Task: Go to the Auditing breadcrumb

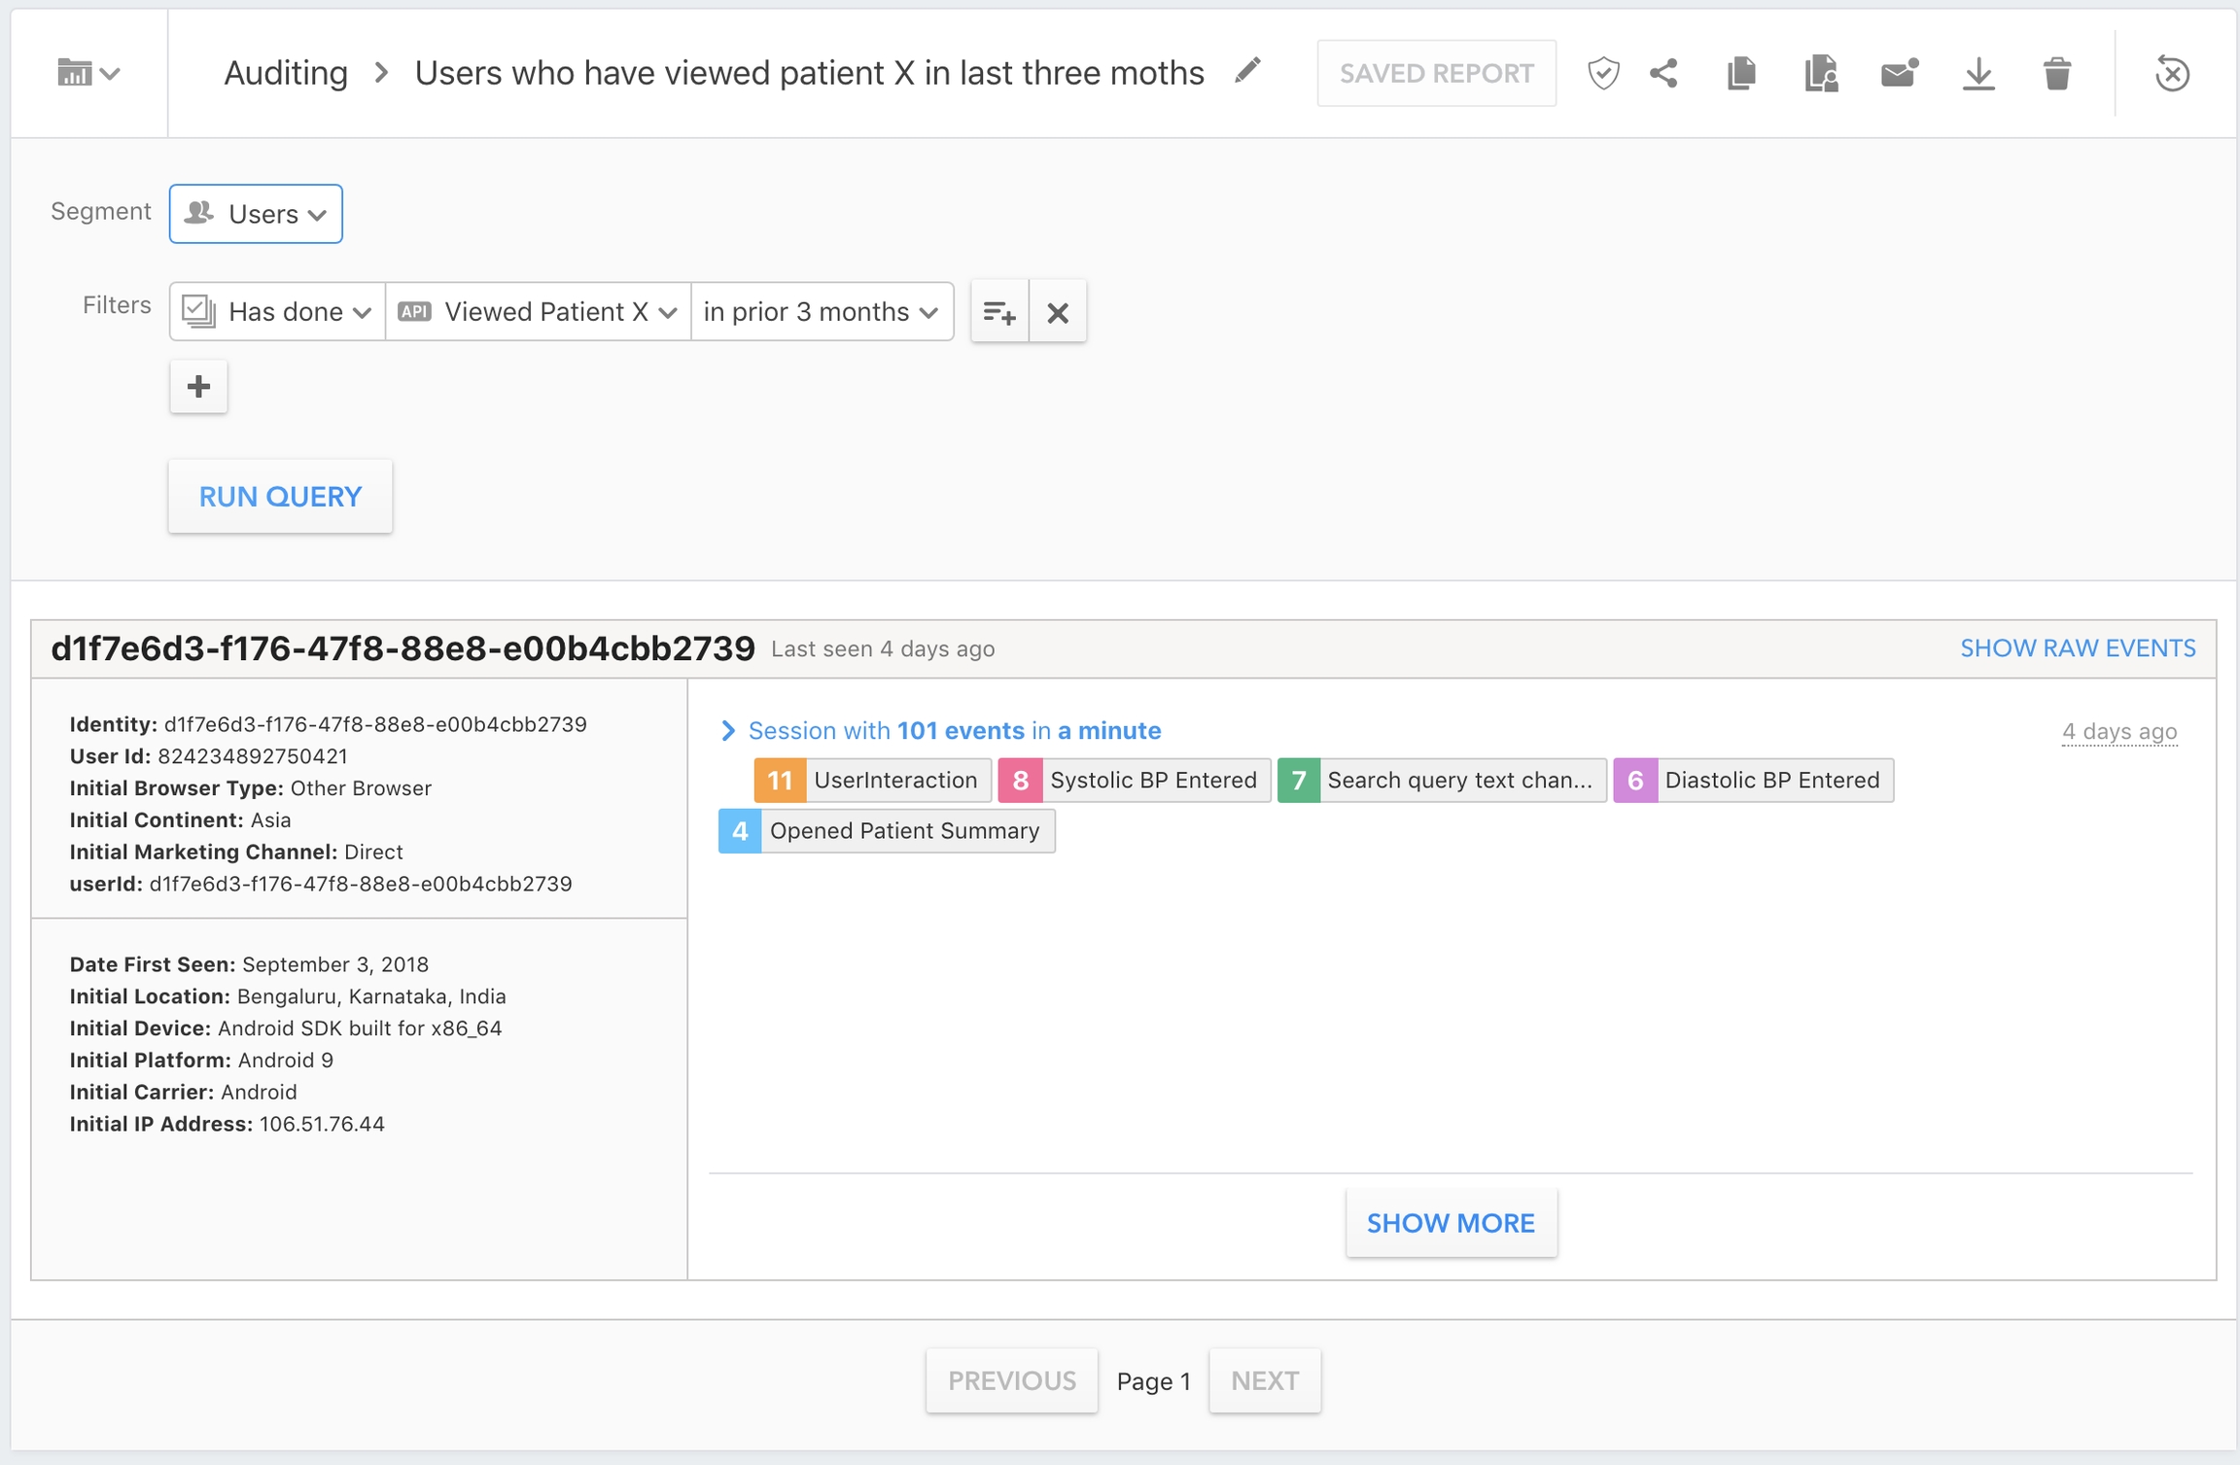Action: [x=285, y=73]
